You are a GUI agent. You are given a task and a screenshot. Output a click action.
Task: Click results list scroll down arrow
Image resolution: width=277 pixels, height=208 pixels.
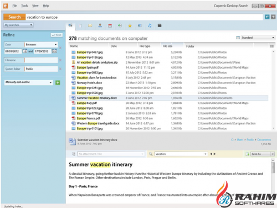tap(274, 128)
